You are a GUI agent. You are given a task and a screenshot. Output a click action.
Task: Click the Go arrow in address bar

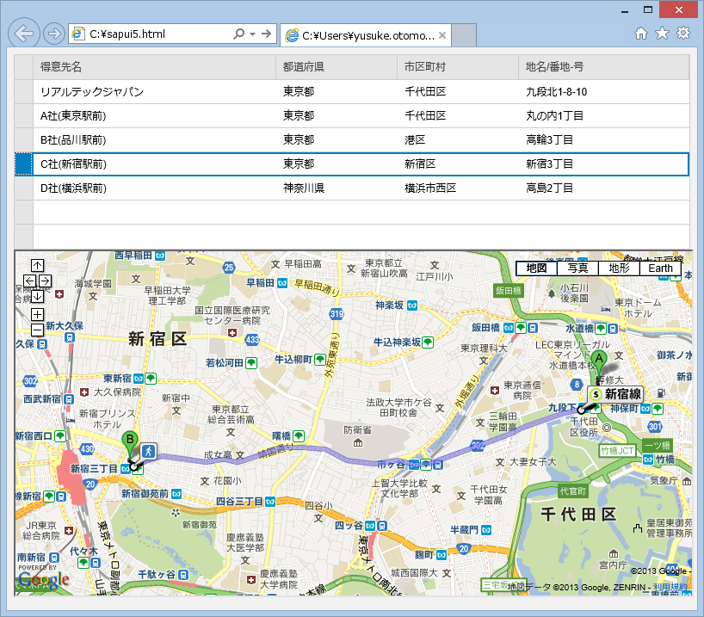[x=266, y=34]
